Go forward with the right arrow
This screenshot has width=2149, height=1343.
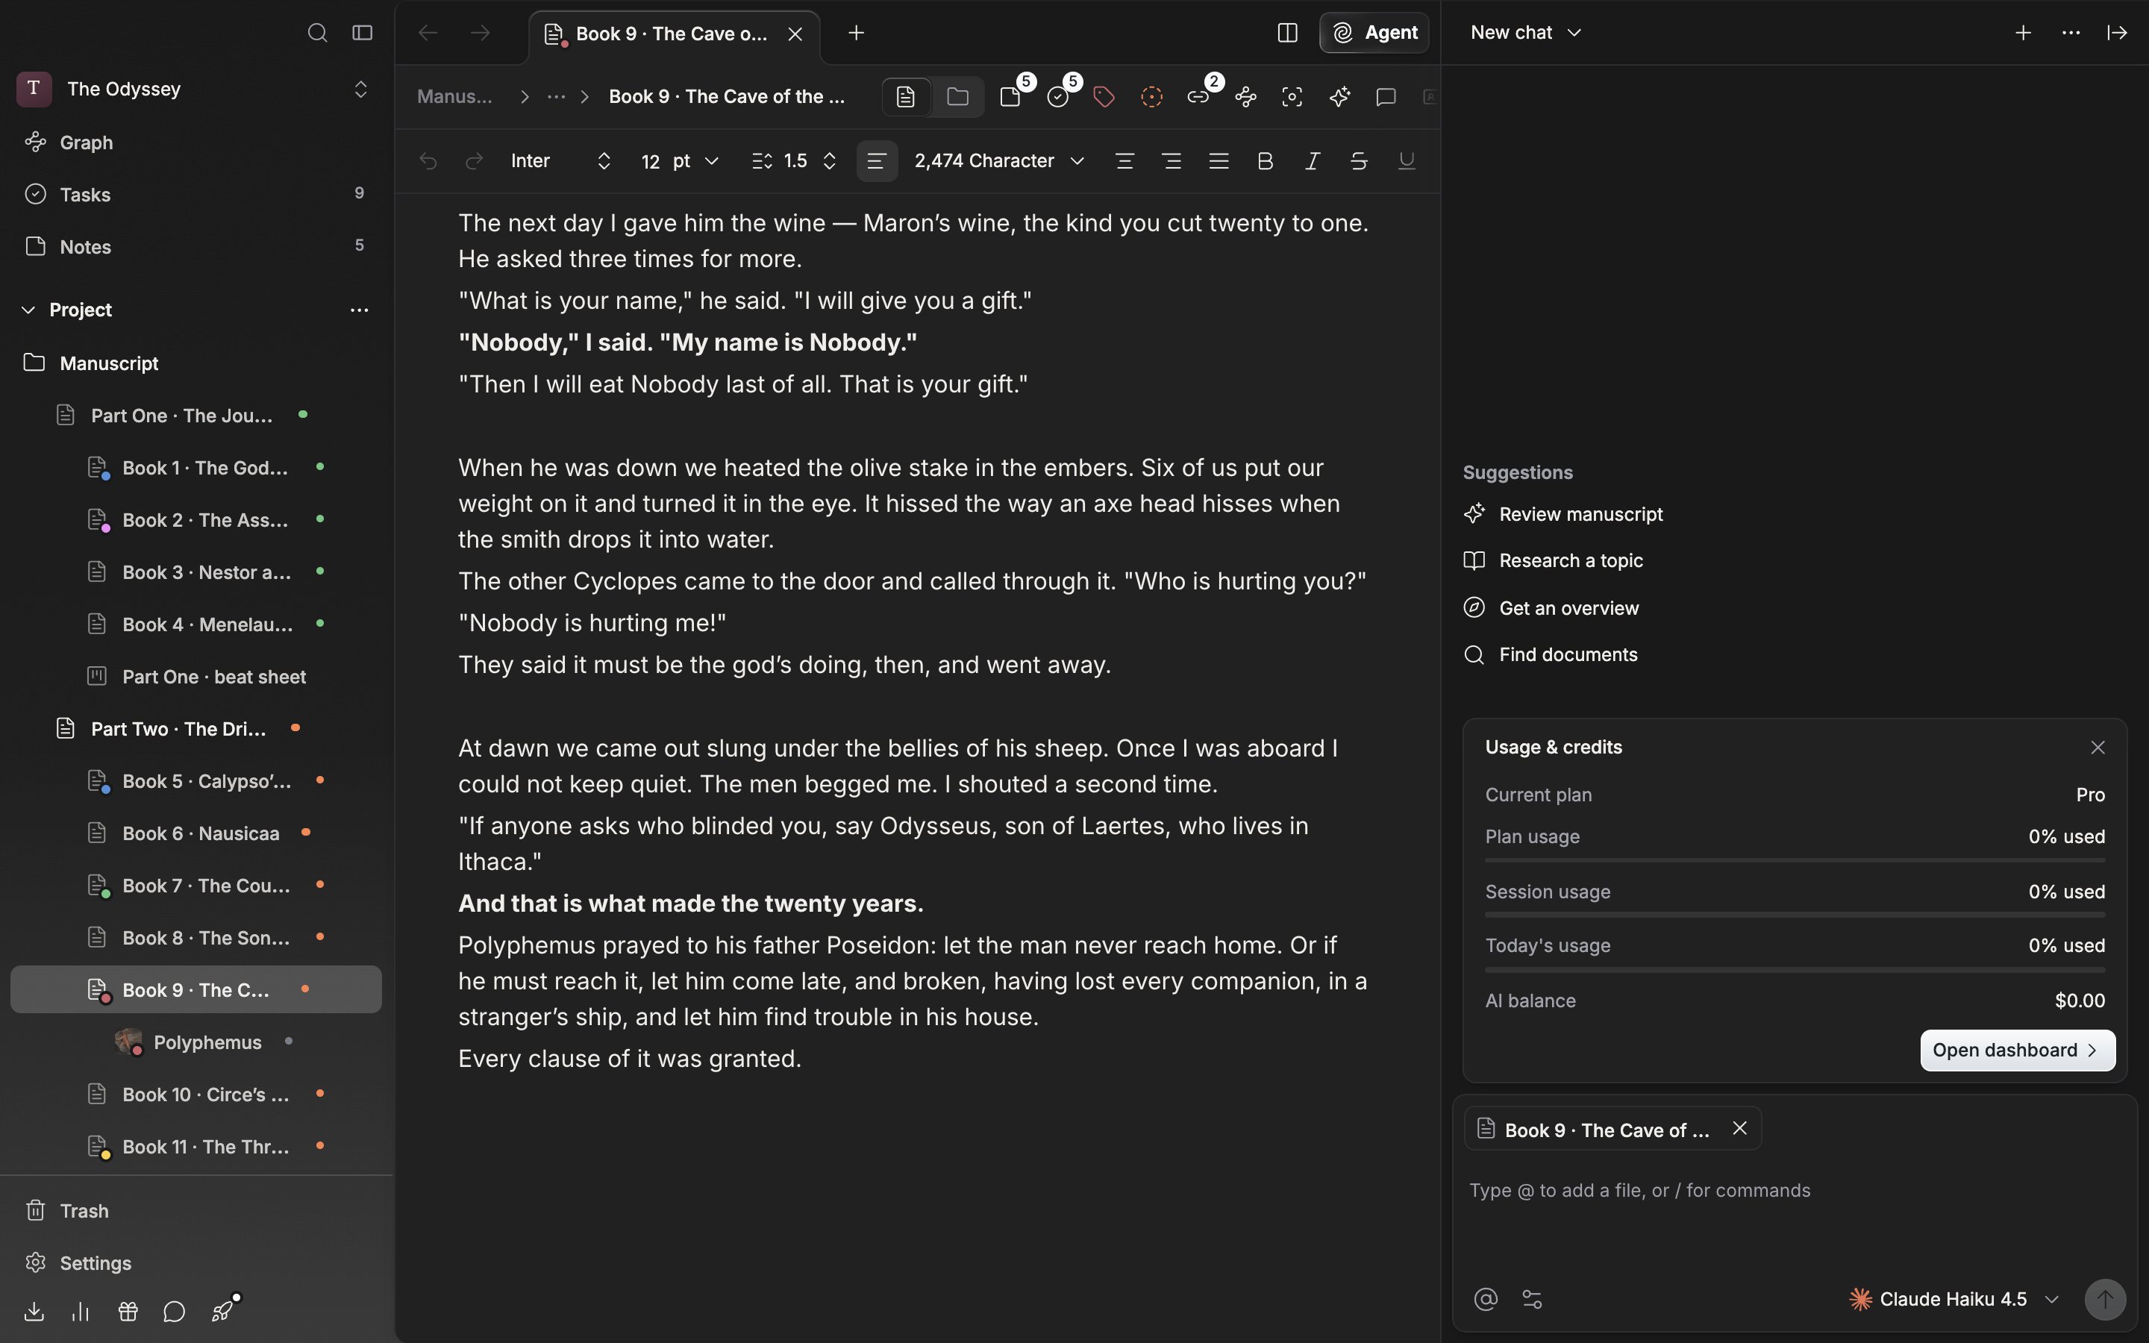tap(481, 33)
